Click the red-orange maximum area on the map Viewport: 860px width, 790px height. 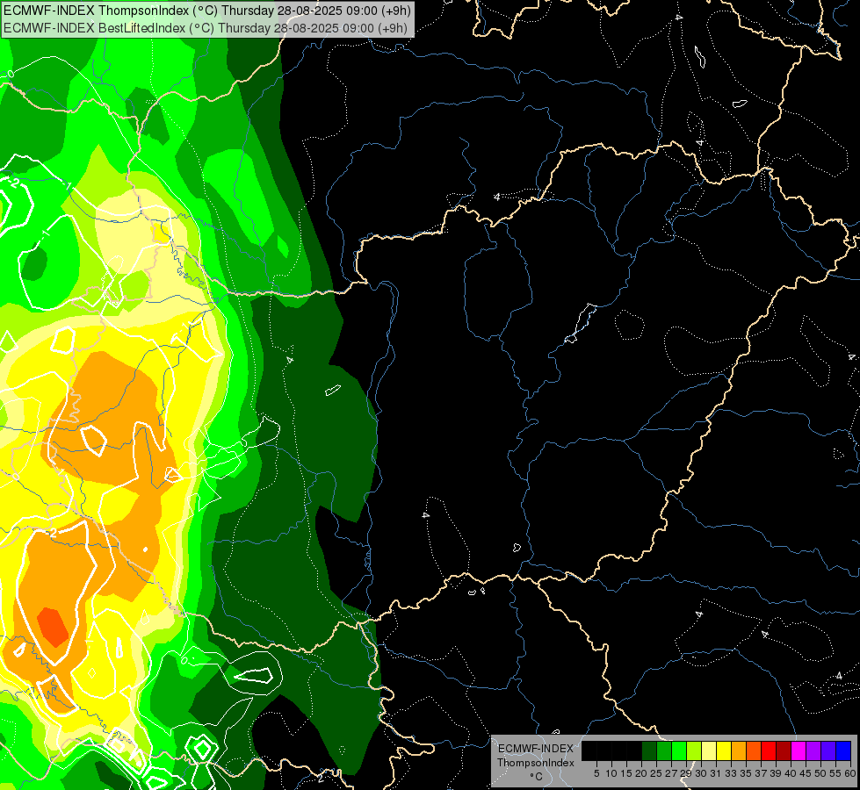53,627
